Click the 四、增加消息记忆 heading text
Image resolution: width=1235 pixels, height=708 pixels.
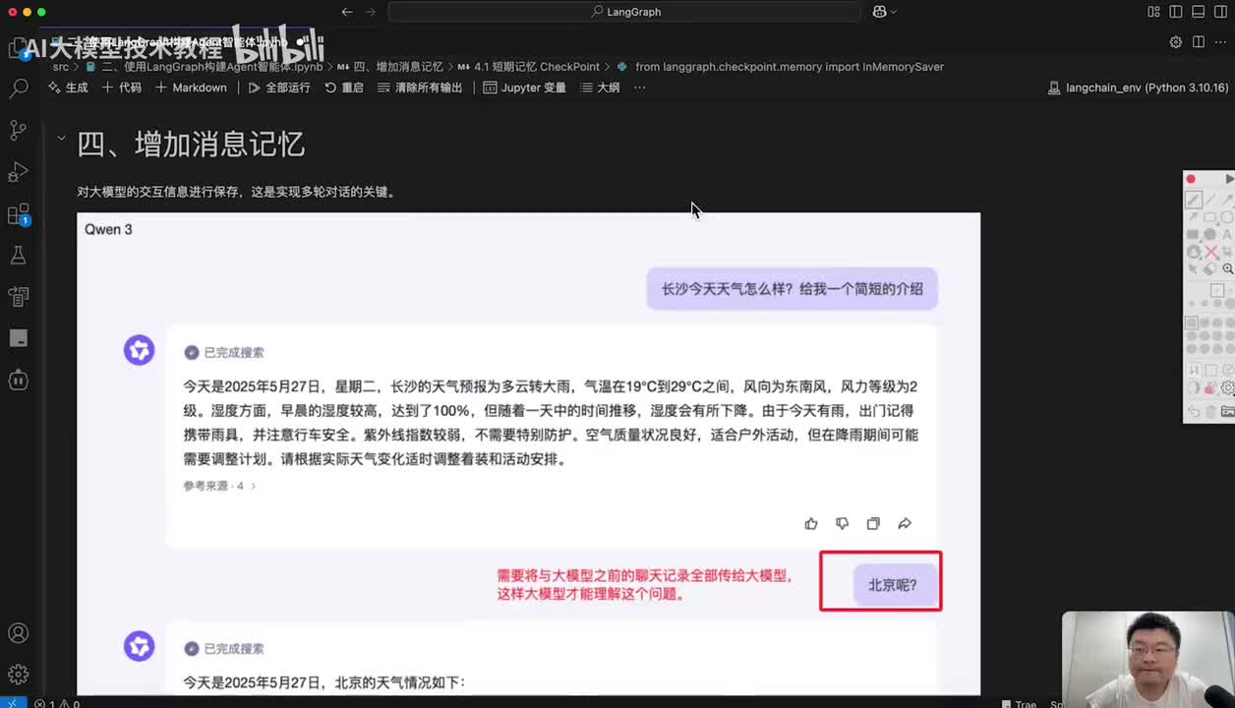pos(191,145)
